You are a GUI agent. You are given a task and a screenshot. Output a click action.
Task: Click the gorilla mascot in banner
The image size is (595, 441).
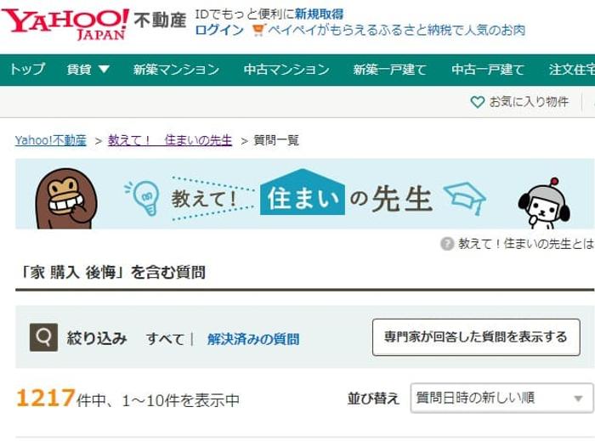(x=65, y=199)
